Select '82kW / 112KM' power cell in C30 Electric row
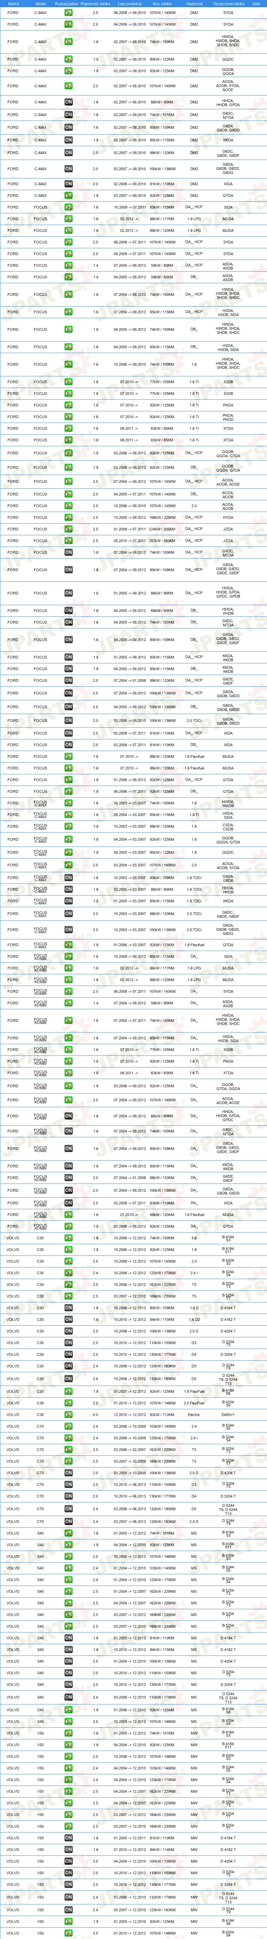 pyautogui.click(x=162, y=1415)
